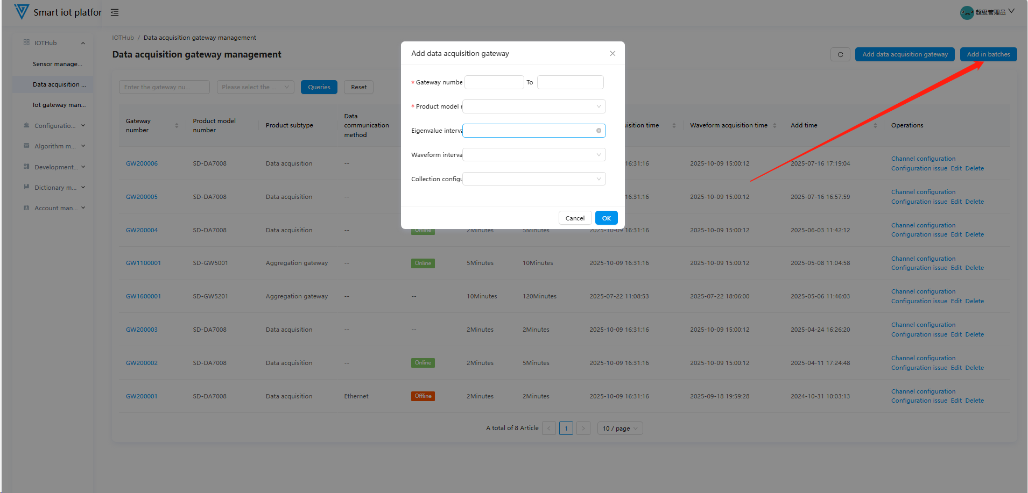Open gateway GW1100001 details
The height and width of the screenshot is (493, 1028).
coord(143,263)
